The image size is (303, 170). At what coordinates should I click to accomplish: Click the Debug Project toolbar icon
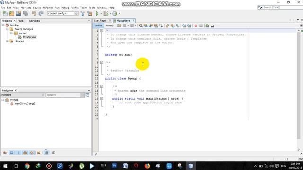pyautogui.click(x=106, y=14)
